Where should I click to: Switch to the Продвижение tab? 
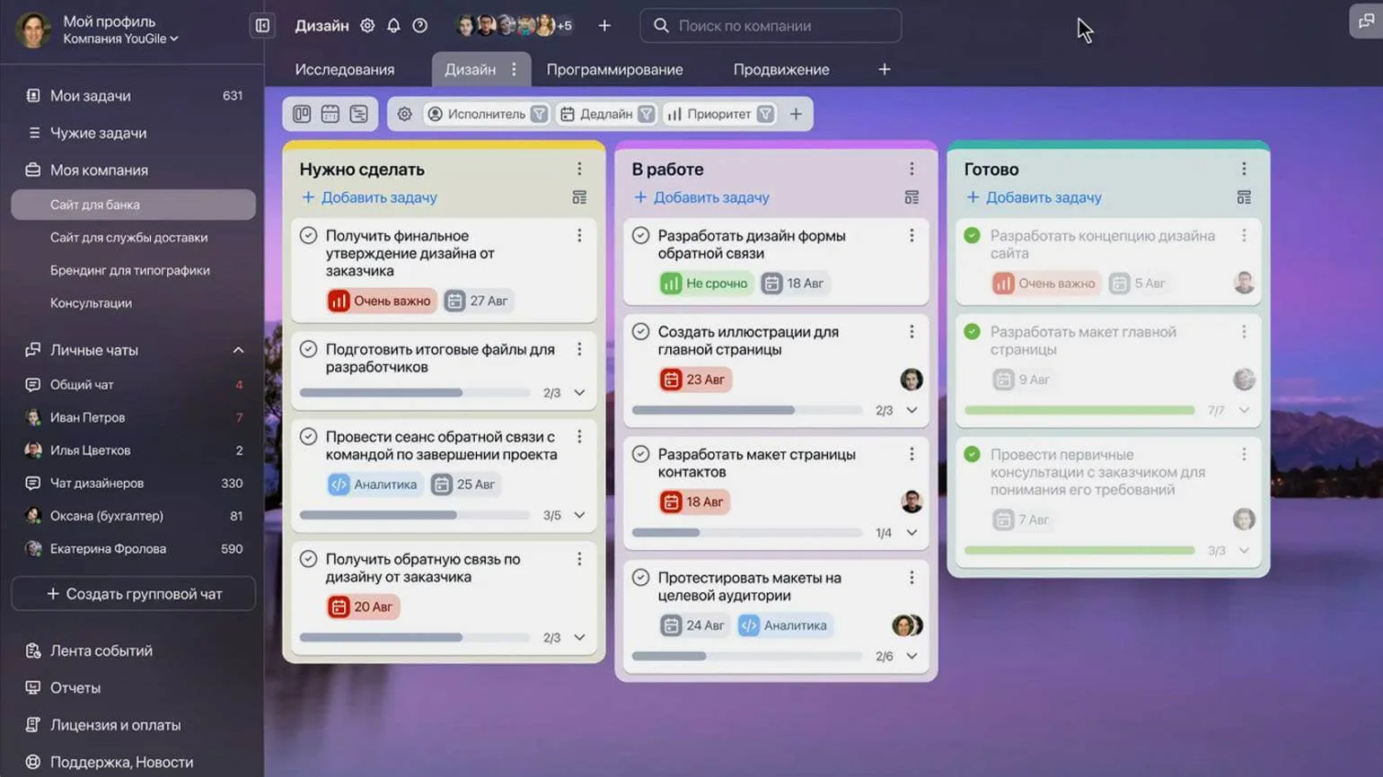pyautogui.click(x=781, y=69)
